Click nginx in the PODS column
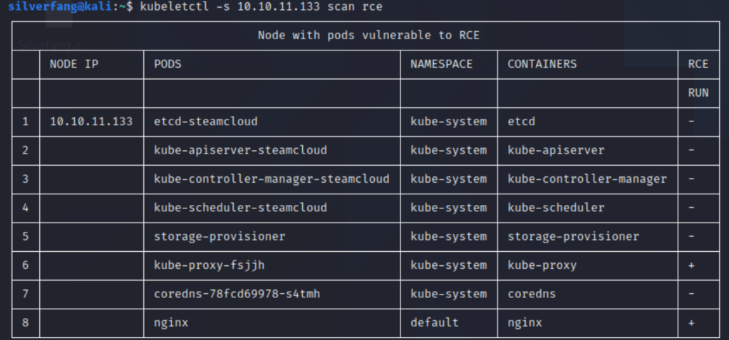 171,323
